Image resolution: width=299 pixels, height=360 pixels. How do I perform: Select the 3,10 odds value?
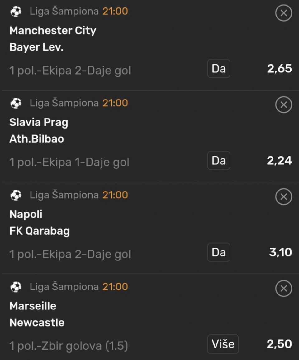(x=280, y=252)
